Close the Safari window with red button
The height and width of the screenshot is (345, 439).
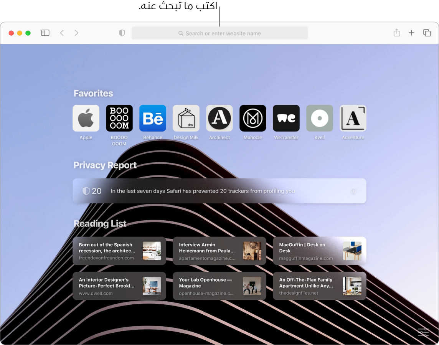tap(11, 33)
